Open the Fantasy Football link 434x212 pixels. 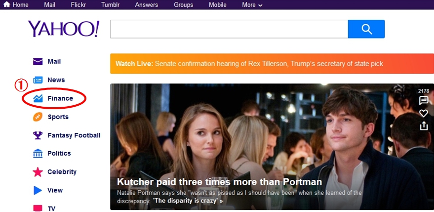[x=74, y=135]
